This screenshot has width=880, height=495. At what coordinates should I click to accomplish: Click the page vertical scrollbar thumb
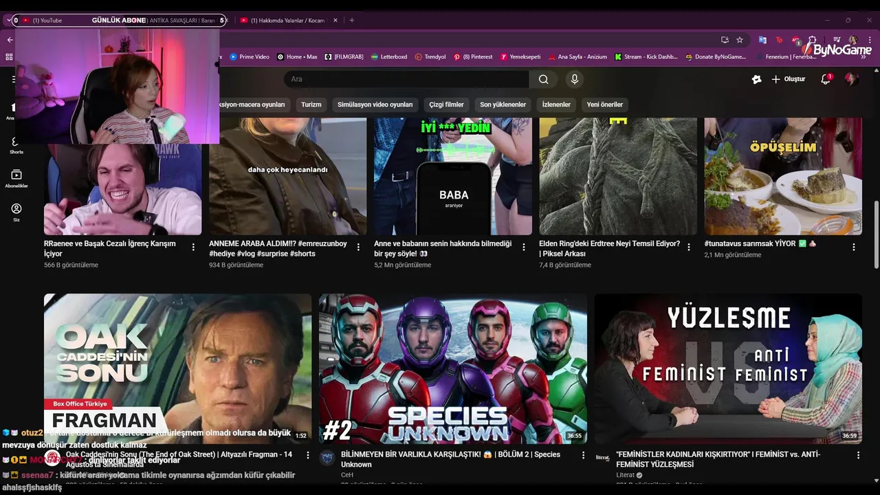click(876, 234)
